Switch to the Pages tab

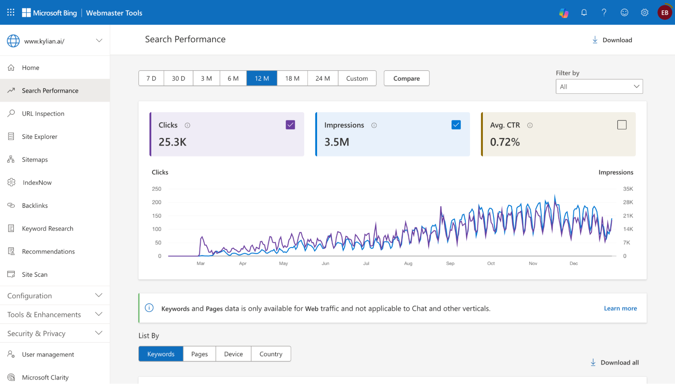coord(199,354)
